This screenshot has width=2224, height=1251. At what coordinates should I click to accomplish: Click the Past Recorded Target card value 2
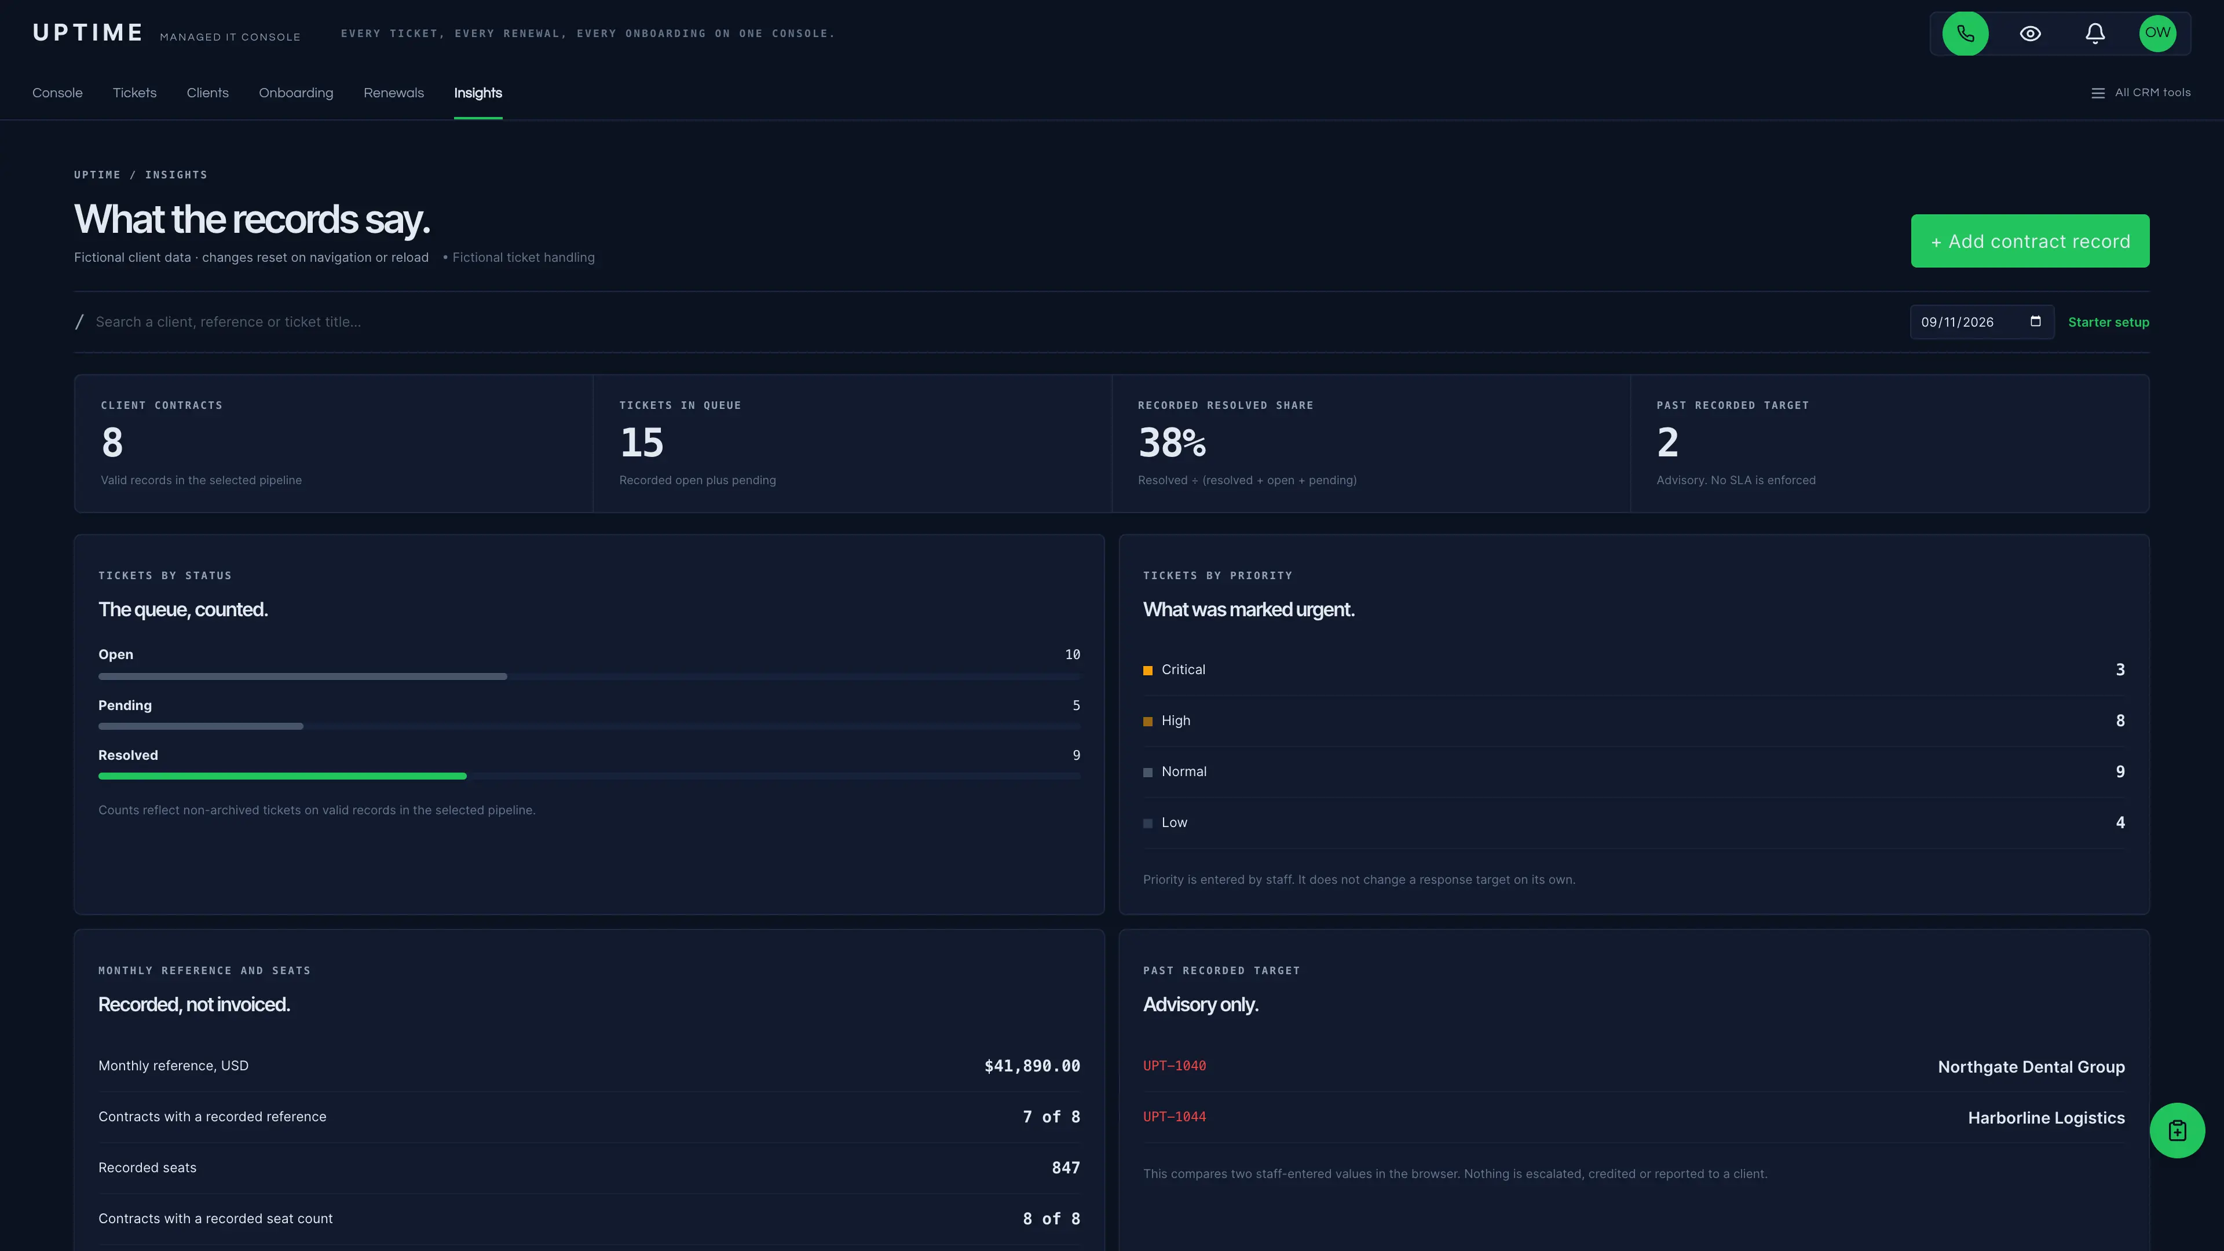tap(1667, 443)
